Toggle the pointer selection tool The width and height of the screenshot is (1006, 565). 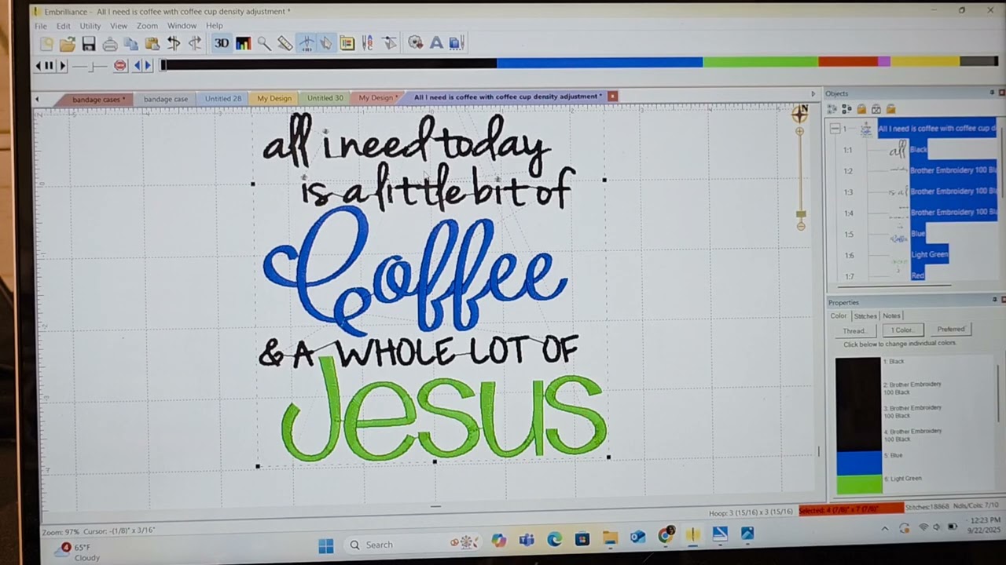click(x=326, y=43)
